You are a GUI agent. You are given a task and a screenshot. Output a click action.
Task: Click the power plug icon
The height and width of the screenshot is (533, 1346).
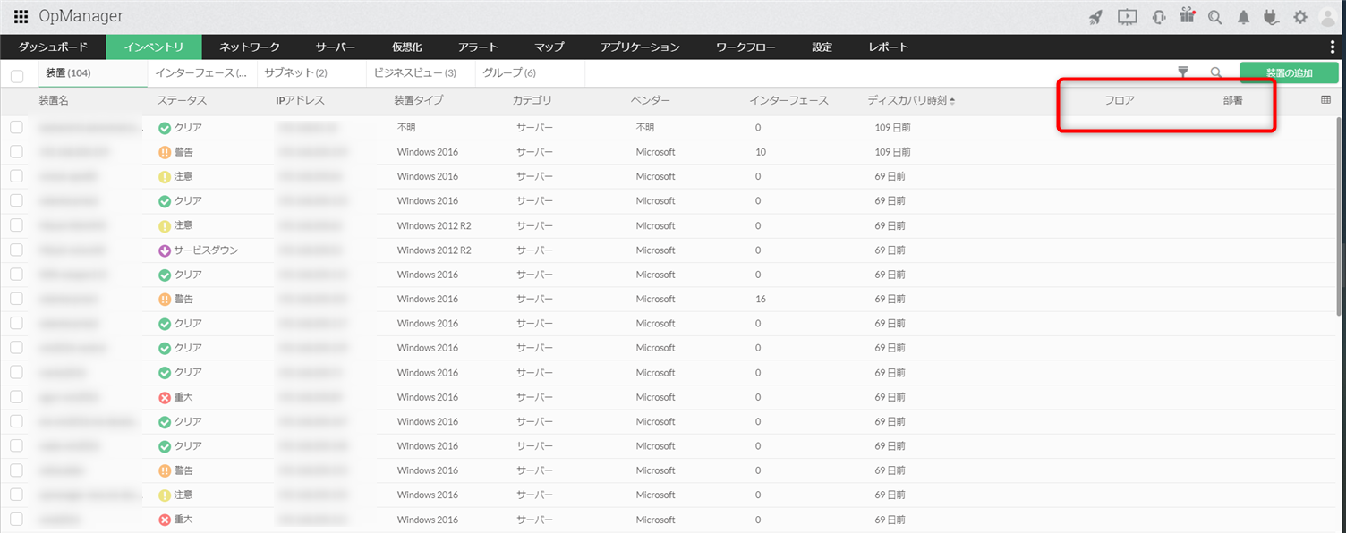click(x=1270, y=17)
